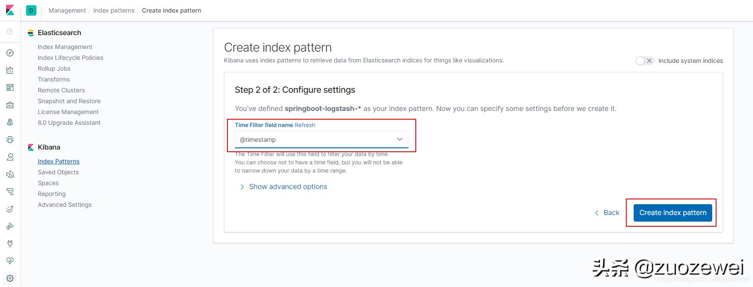Open Advanced Settings in Kibana section
Image resolution: width=753 pixels, height=287 pixels.
click(x=64, y=205)
